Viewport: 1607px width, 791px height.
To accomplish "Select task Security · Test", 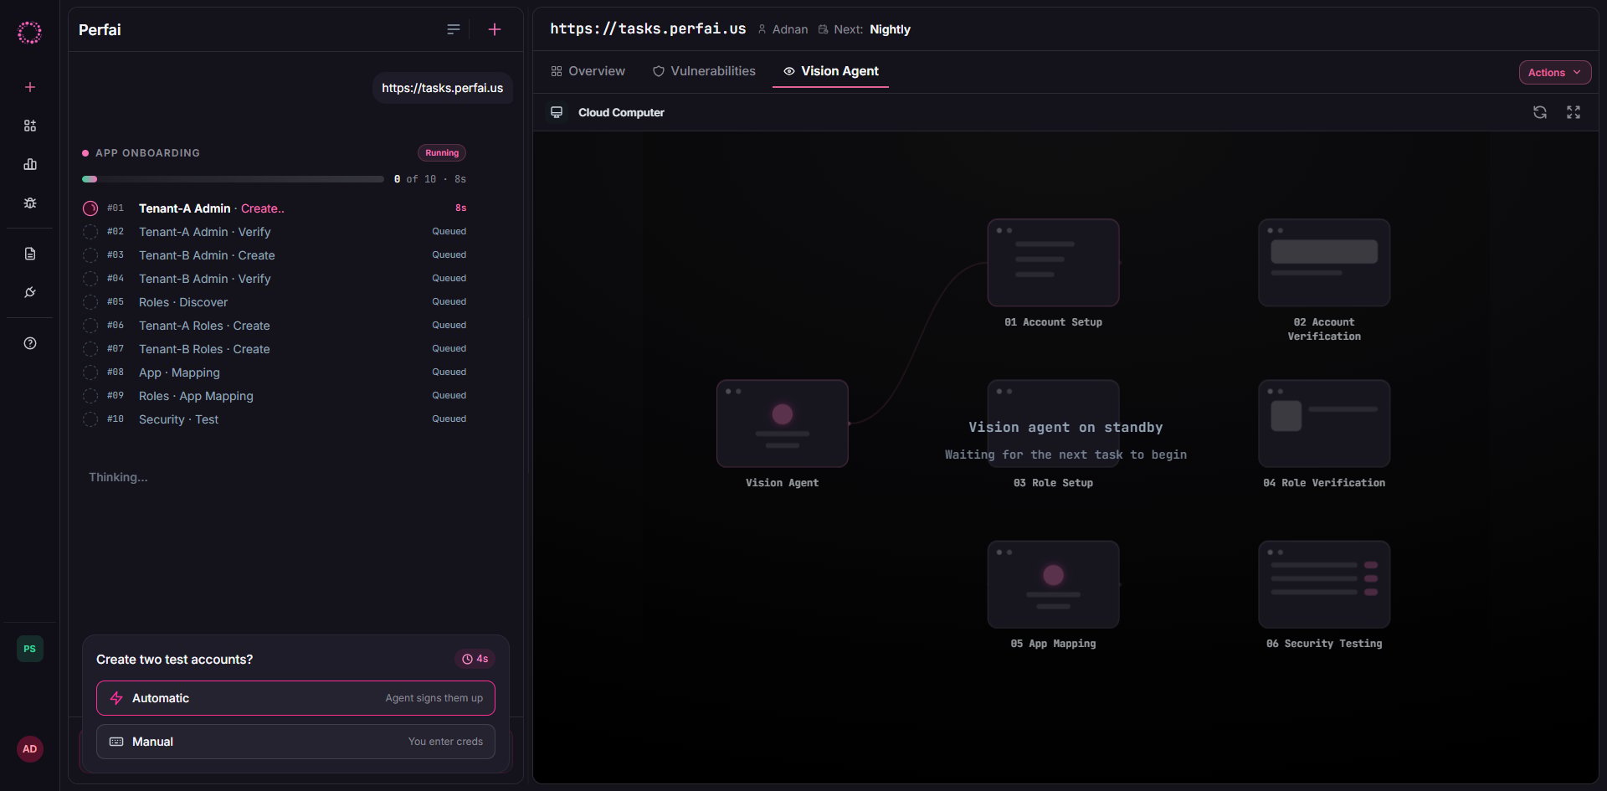I will (275, 419).
